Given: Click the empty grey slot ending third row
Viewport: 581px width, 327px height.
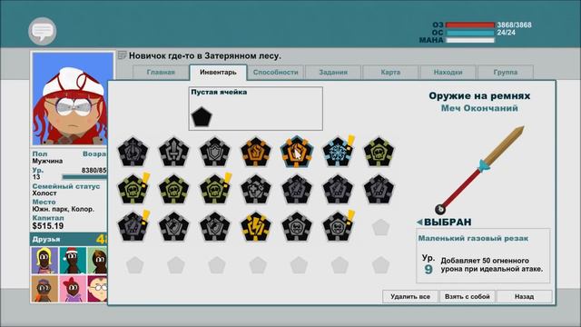Looking at the screenshot, I should click(x=380, y=227).
